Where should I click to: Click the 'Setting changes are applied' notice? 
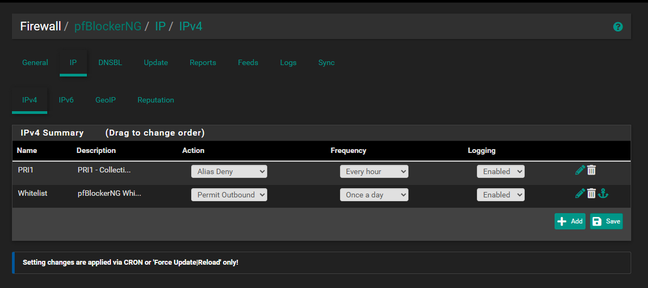[x=322, y=263]
